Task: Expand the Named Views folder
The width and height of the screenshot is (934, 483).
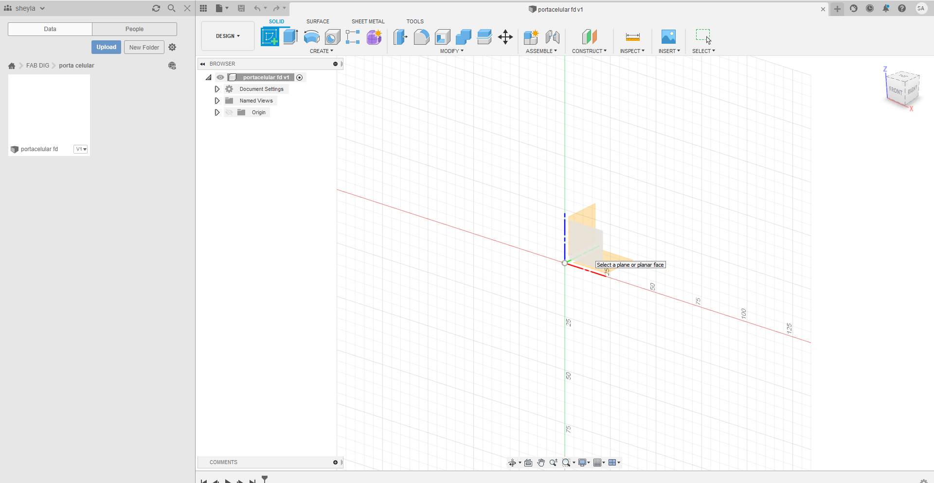Action: tap(217, 101)
